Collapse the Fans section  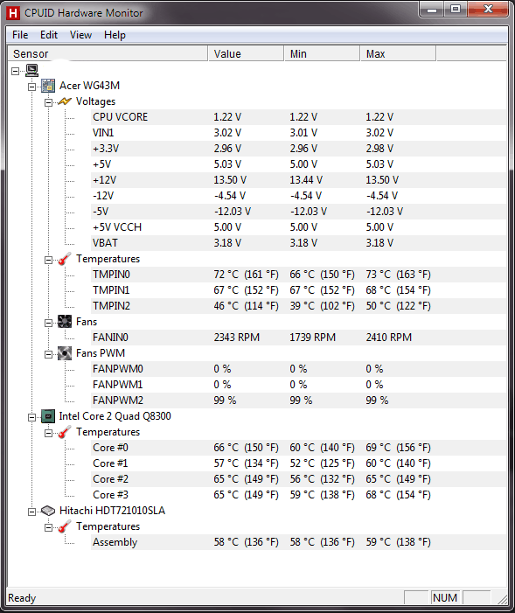click(x=48, y=323)
